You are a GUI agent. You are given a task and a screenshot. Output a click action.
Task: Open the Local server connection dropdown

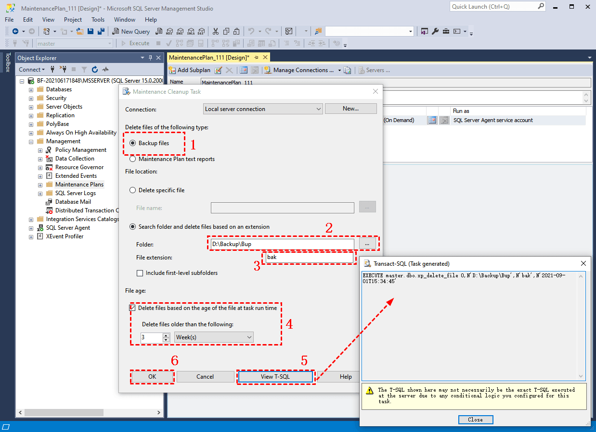pos(263,109)
